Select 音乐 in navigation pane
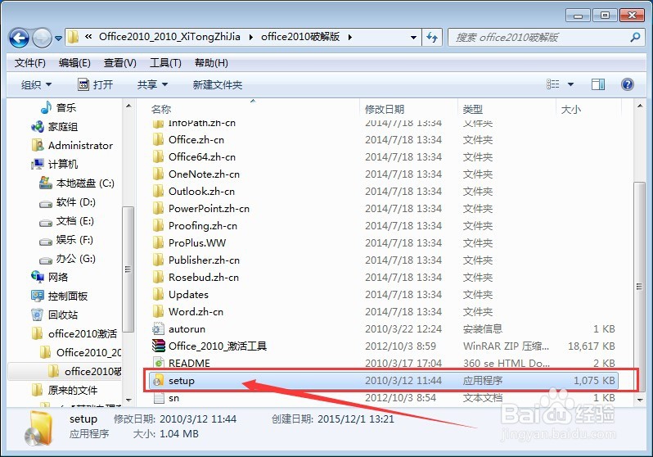Image resolution: width=653 pixels, height=457 pixels. [58, 107]
